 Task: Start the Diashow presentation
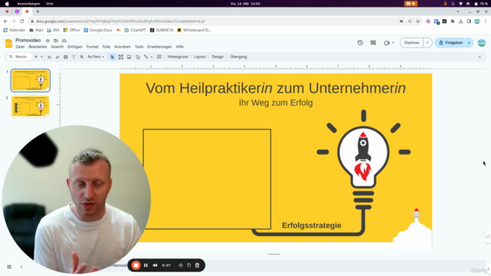click(411, 43)
